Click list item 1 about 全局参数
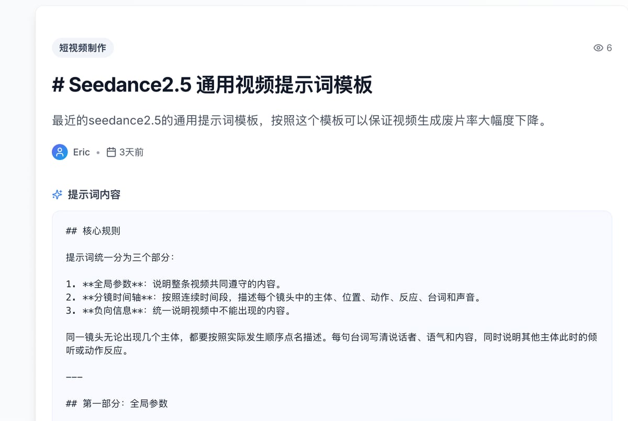 click(174, 285)
